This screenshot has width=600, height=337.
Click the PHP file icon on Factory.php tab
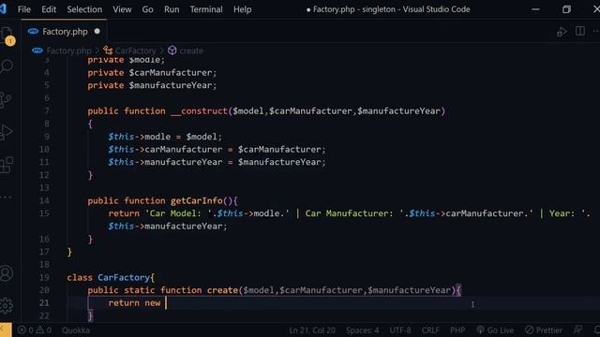(34, 31)
